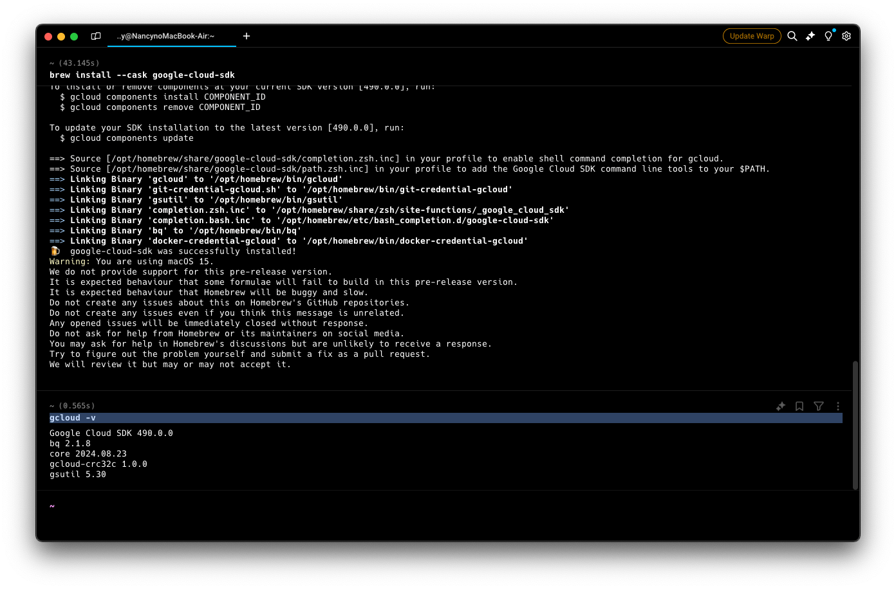Click the 'gcloud-crc32c 1.0.0' output line
Screen dimensions: 896x589
(98, 464)
